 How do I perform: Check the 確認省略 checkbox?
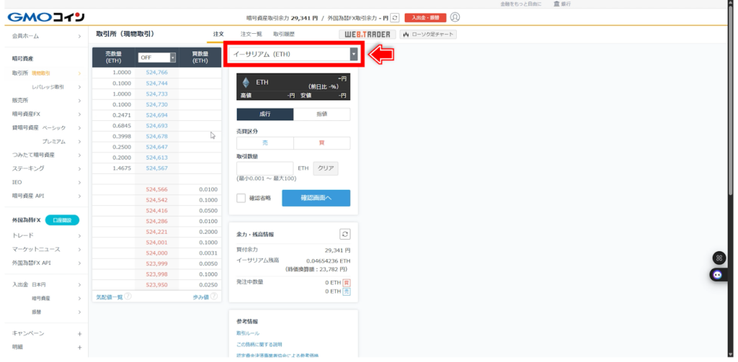tap(241, 198)
